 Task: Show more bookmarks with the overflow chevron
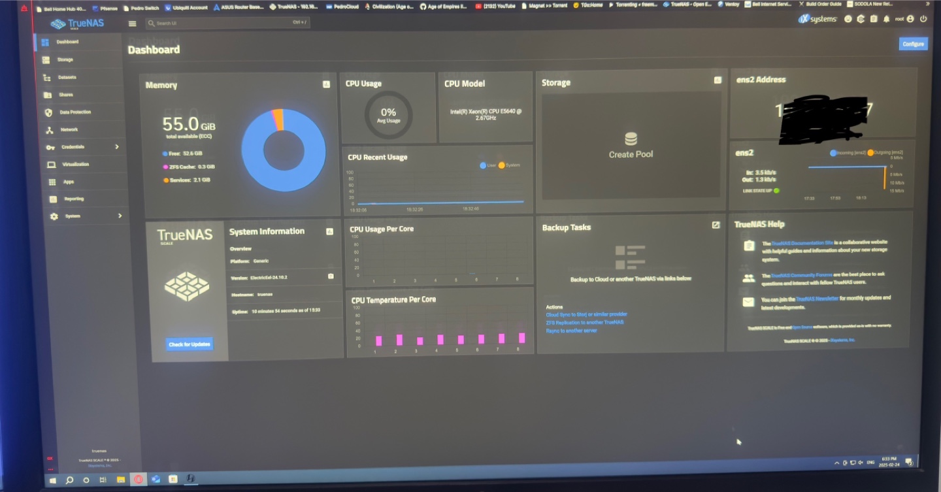coord(928,4)
